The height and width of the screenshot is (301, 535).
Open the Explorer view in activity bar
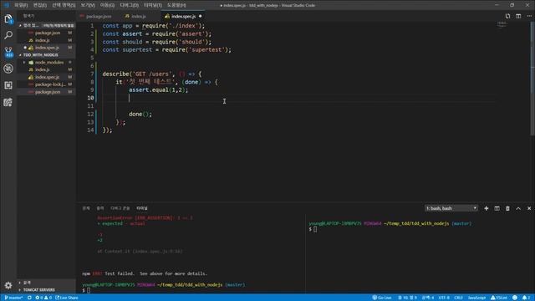coord(8,18)
